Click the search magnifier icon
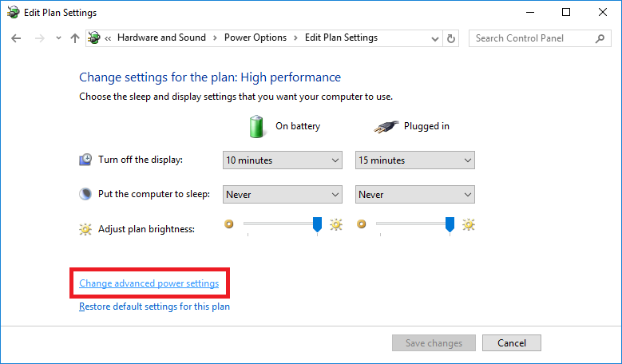The height and width of the screenshot is (364, 622). click(600, 38)
